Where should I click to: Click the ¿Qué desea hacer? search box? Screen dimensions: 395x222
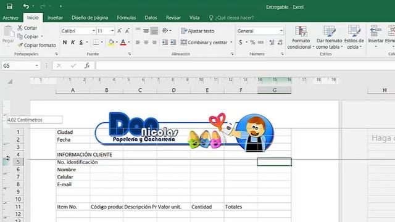point(231,18)
